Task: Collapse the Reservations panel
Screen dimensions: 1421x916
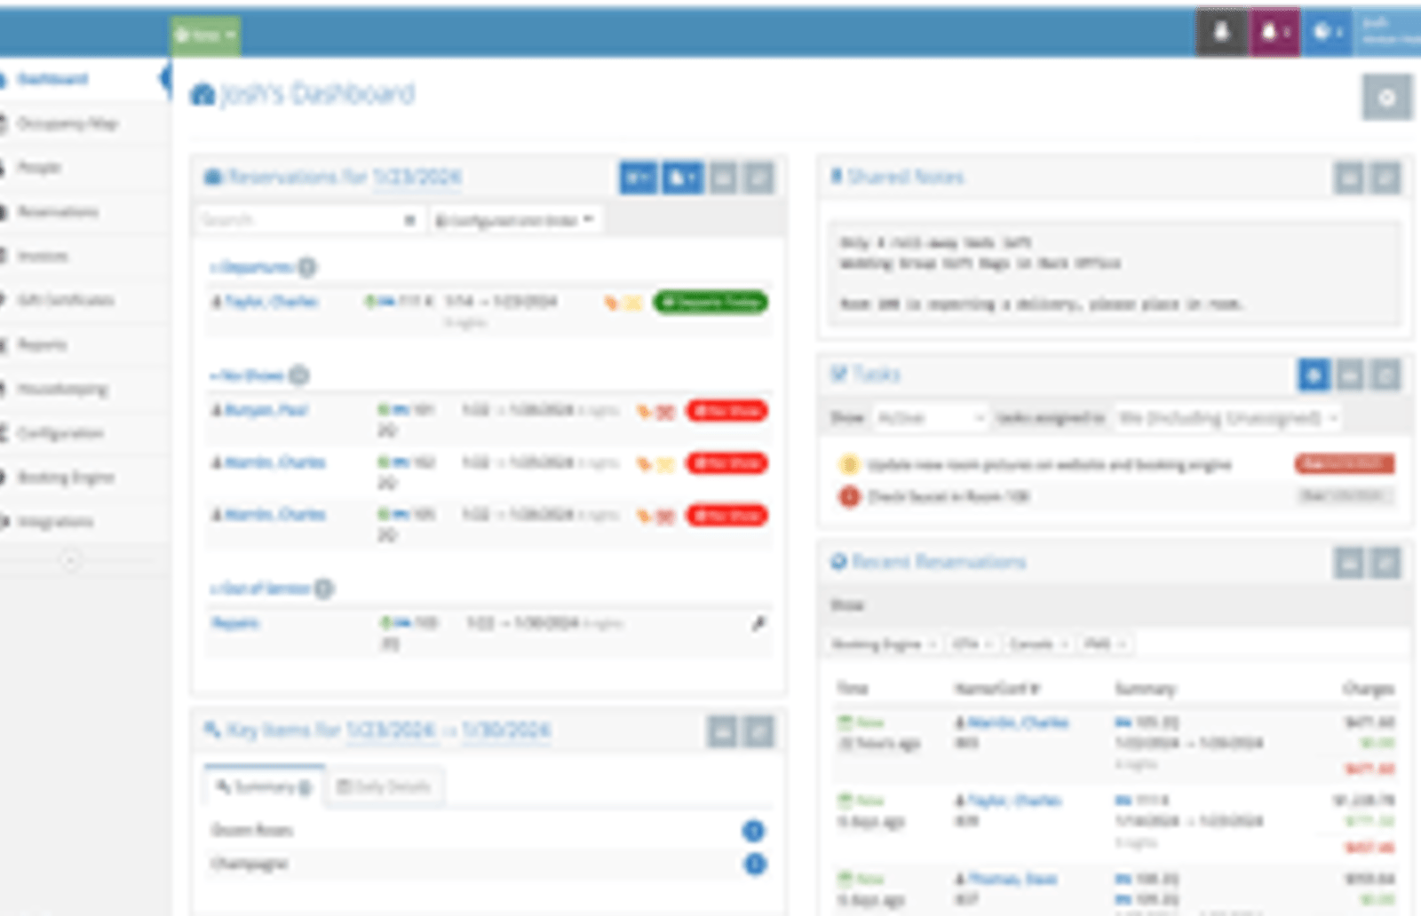Action: 723,178
